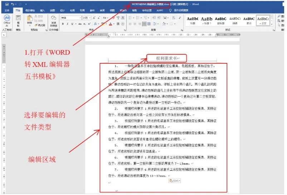This screenshot has width=287, height=195.
Task: Increase the paragraph indent
Action: pyautogui.click(x=159, y=18)
